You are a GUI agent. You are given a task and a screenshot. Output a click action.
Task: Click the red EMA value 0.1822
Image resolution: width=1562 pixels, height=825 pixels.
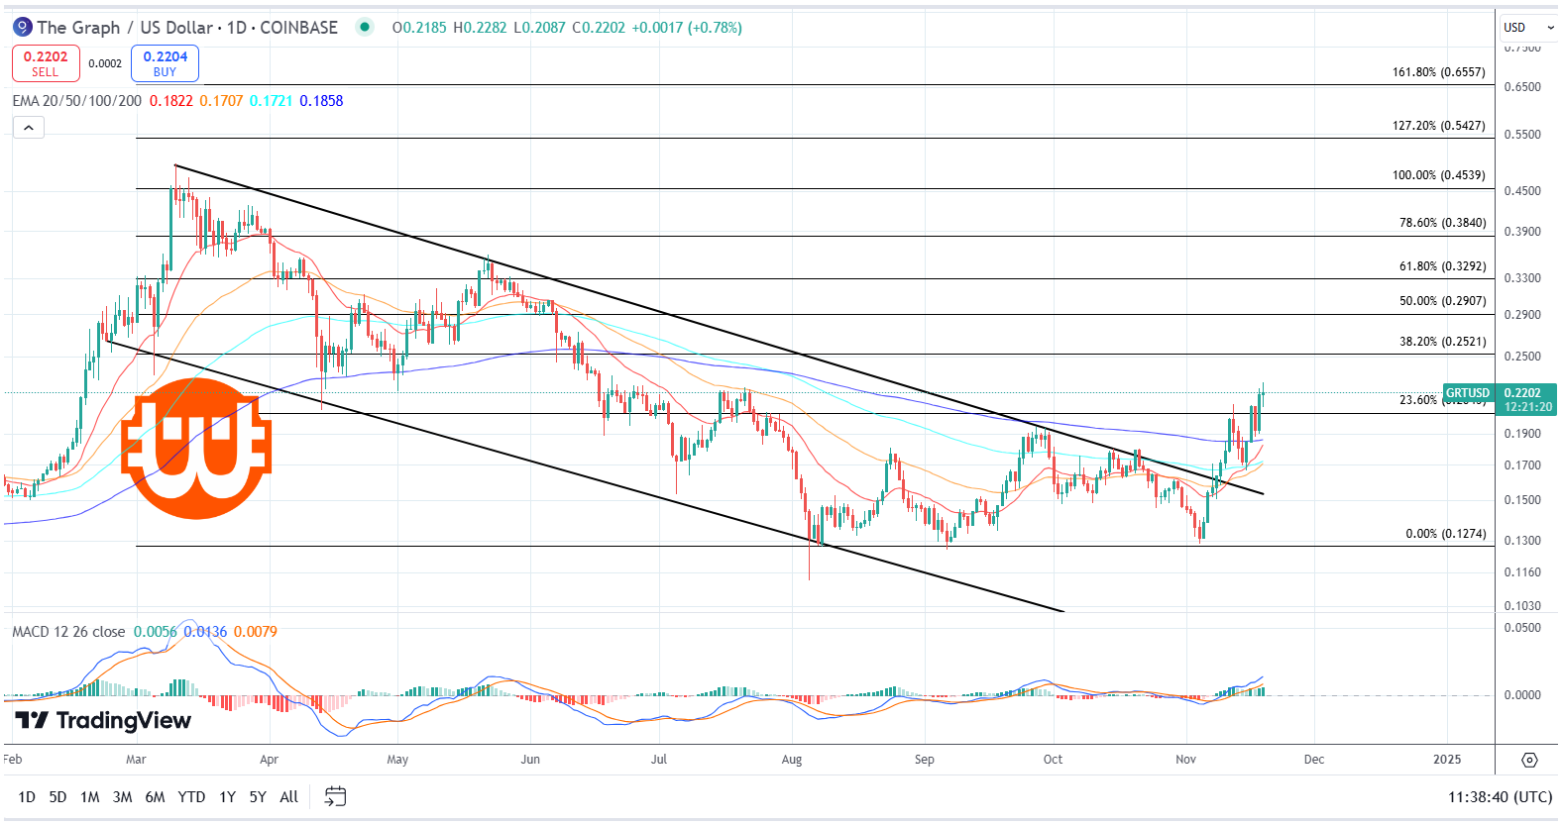(171, 101)
